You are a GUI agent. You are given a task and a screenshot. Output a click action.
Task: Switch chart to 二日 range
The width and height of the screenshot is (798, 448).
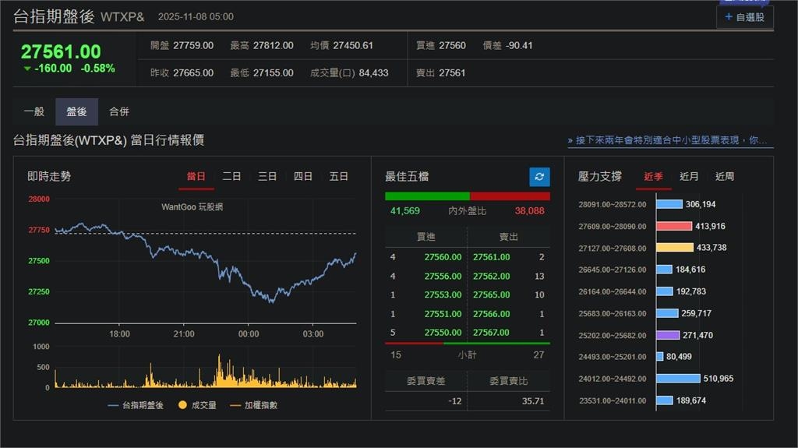tap(231, 177)
